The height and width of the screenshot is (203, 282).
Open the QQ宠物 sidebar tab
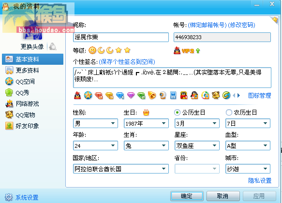(x=32, y=115)
